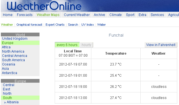Screen dimensions: 179x105
Task: Click cloudless in the 13:00 row
Action: (159, 98)
